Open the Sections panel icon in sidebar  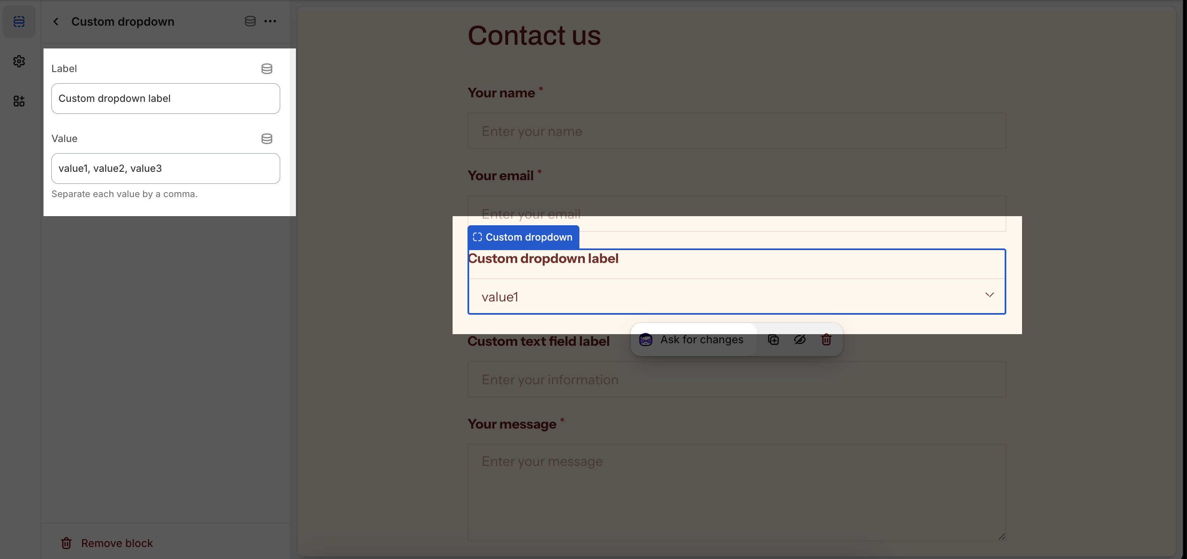click(x=19, y=22)
